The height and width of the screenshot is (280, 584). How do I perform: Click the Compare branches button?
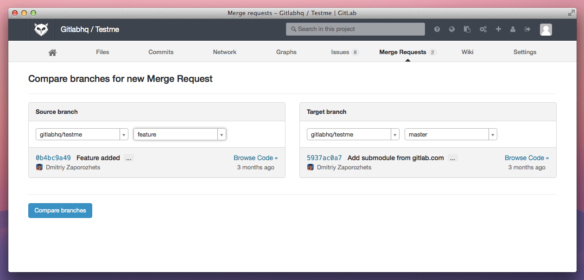60,210
